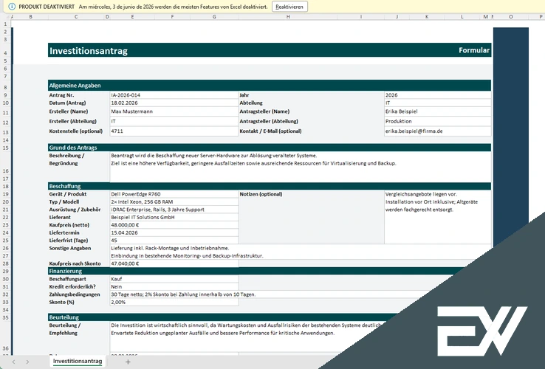The height and width of the screenshot is (369, 545).
Task: Click Beispiel IT Solutions GmbH cell
Action: [174, 217]
